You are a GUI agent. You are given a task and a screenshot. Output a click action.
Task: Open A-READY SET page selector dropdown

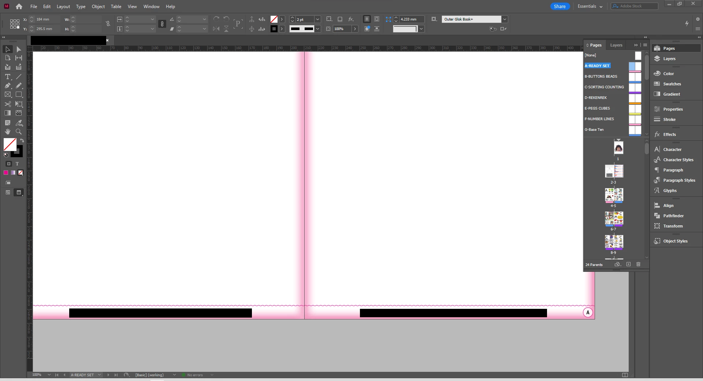point(99,375)
